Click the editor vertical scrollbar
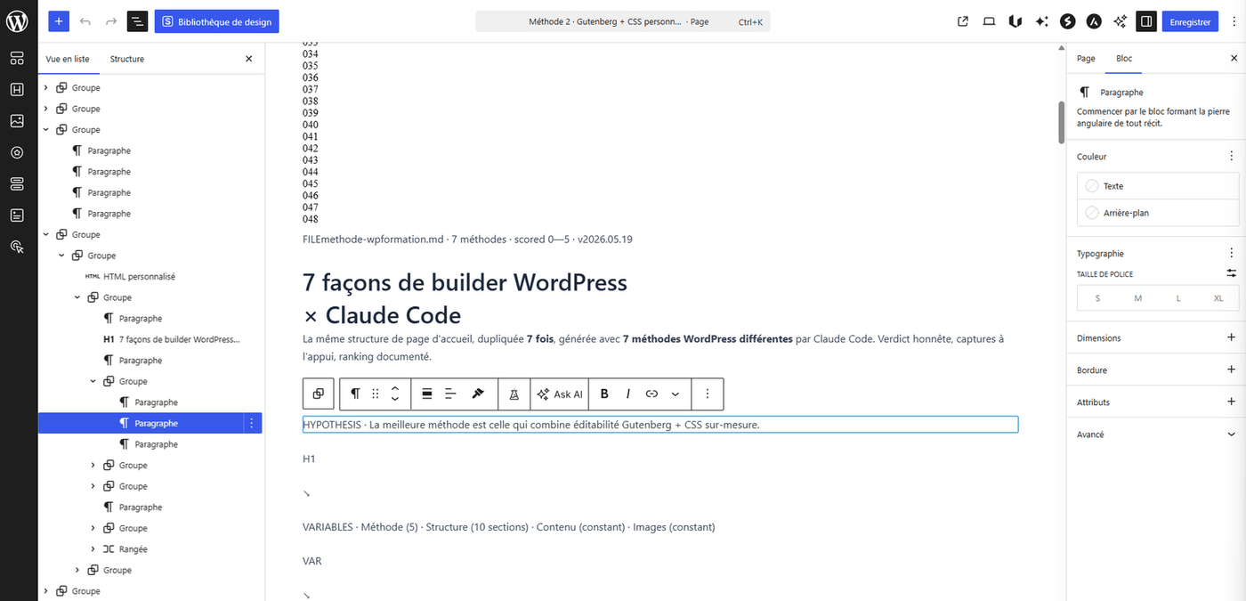The height and width of the screenshot is (601, 1246). point(1061,122)
